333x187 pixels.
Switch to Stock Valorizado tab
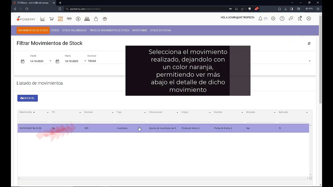pyautogui.click(x=74, y=30)
